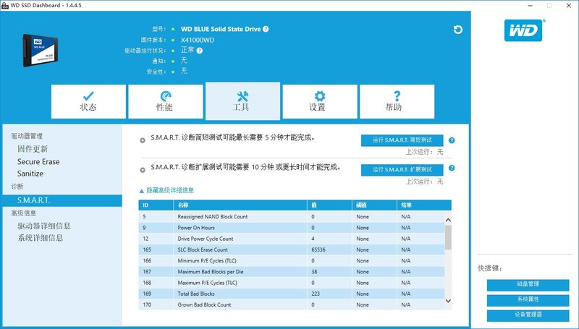Click the scroll up arrow of SMART table
Viewport: 579px width, 329px height.
tap(448, 221)
